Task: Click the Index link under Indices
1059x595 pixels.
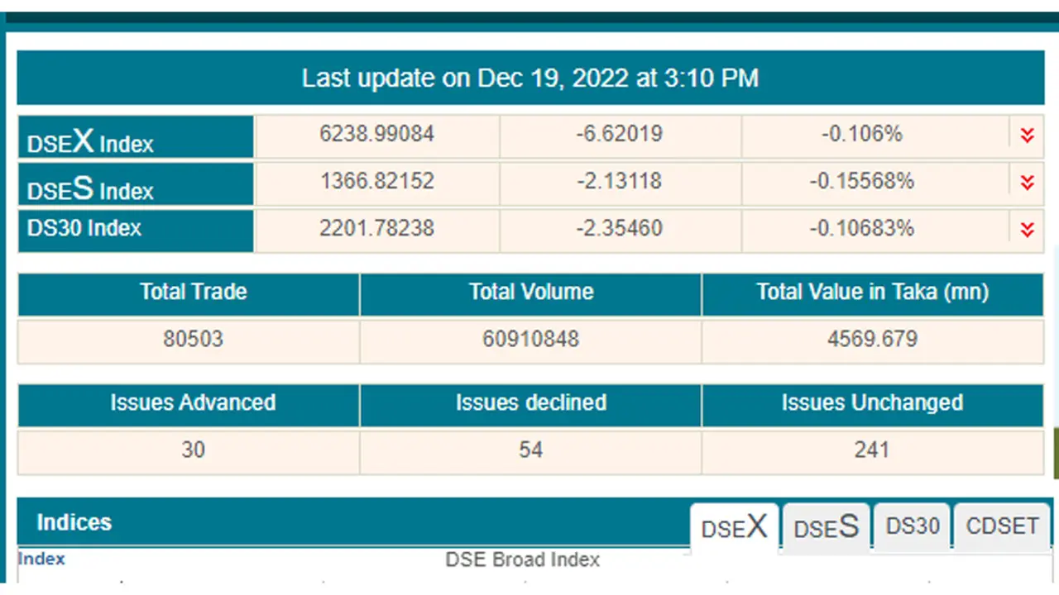Action: click(41, 559)
